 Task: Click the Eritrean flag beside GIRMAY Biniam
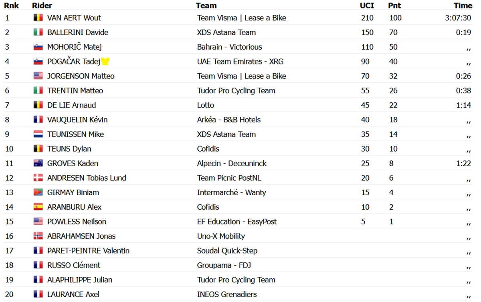pos(38,192)
